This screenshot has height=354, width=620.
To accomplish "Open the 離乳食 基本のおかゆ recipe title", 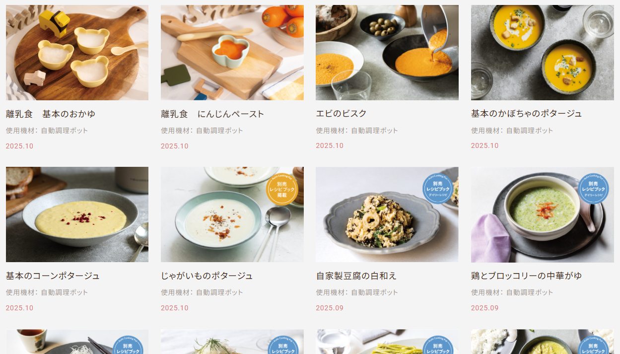I will coord(51,114).
